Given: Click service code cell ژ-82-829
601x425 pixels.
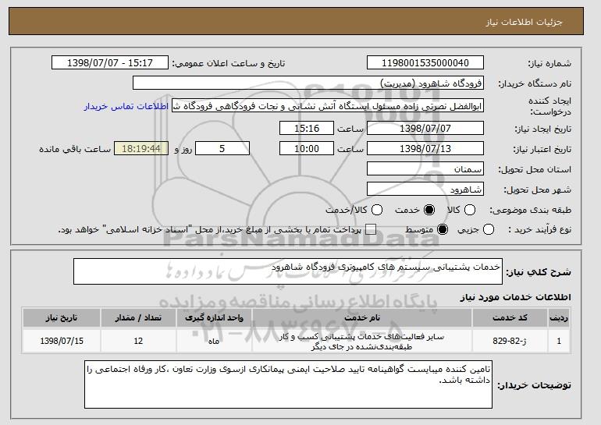Looking at the screenshot, I should tap(510, 341).
